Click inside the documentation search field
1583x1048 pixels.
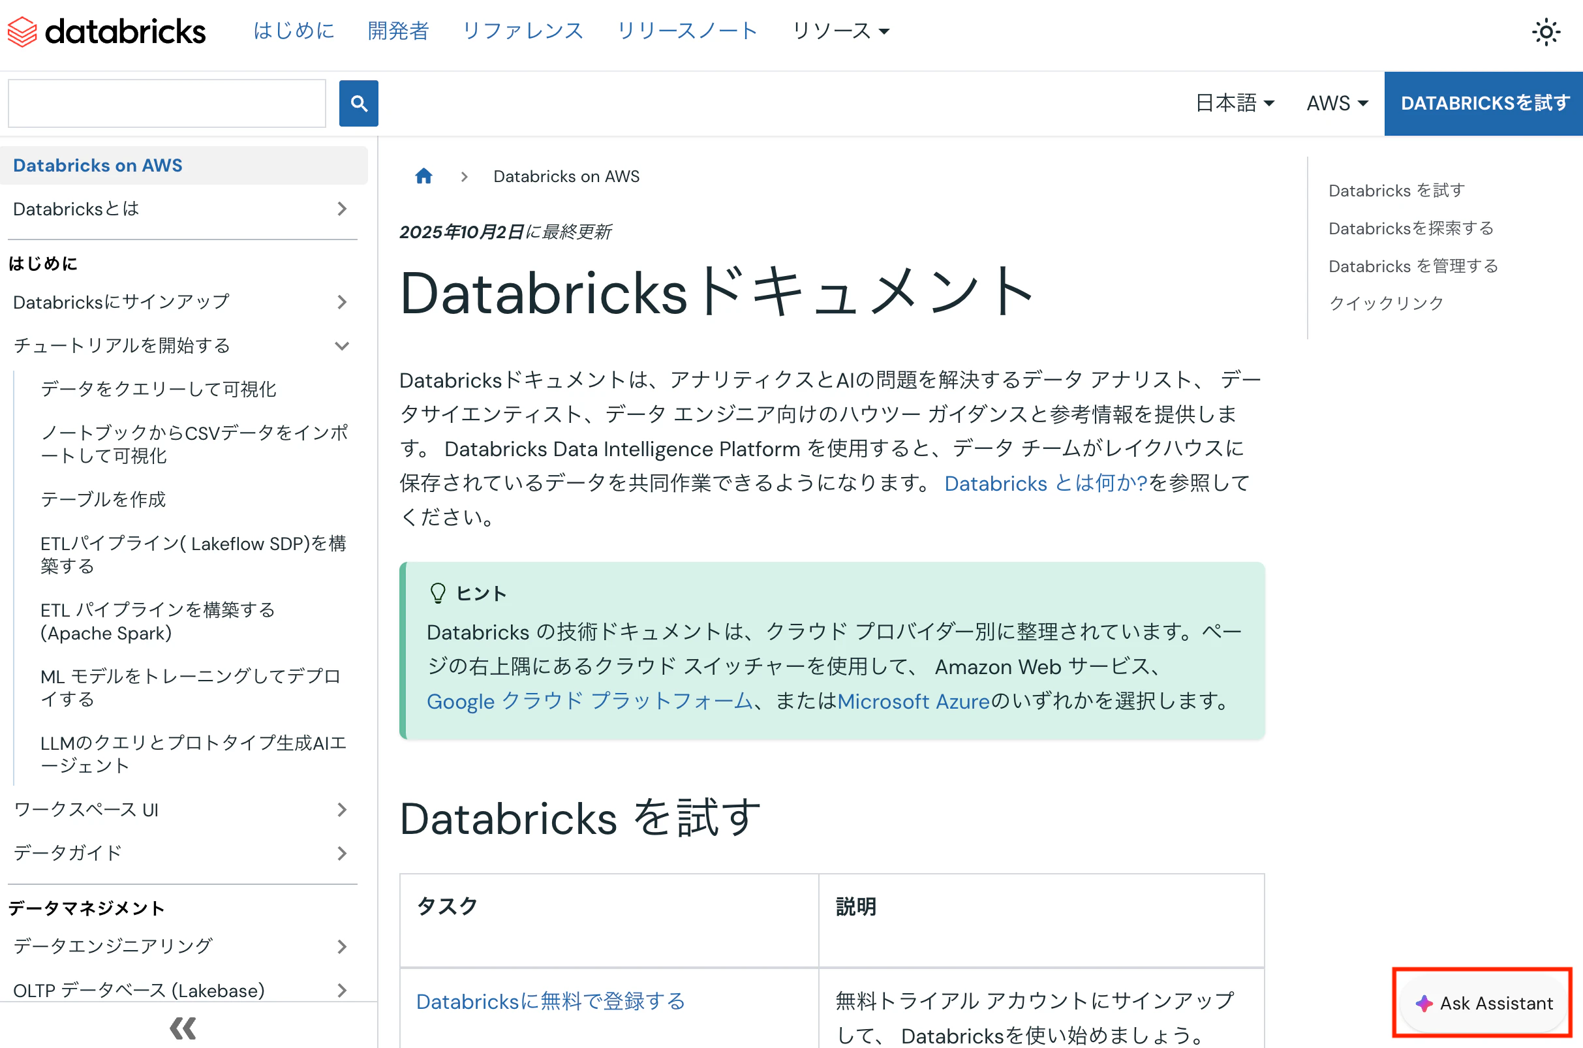tap(167, 104)
